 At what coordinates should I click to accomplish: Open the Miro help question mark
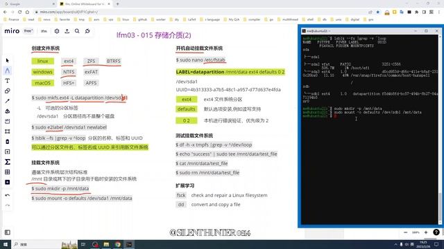[436, 232]
